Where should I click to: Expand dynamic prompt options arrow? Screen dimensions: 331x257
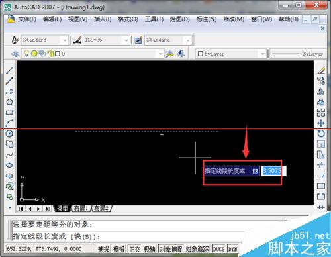tap(256, 171)
